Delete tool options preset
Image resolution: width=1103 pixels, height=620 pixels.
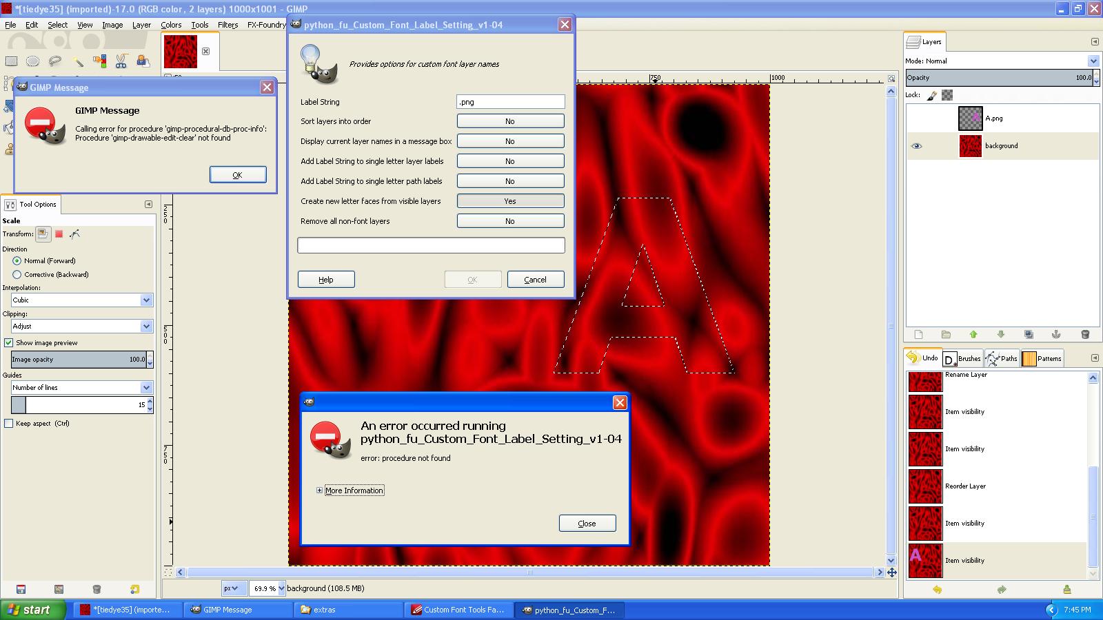(x=97, y=589)
